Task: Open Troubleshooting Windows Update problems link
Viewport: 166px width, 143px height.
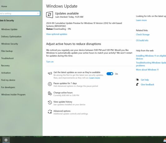Action: 151,64
